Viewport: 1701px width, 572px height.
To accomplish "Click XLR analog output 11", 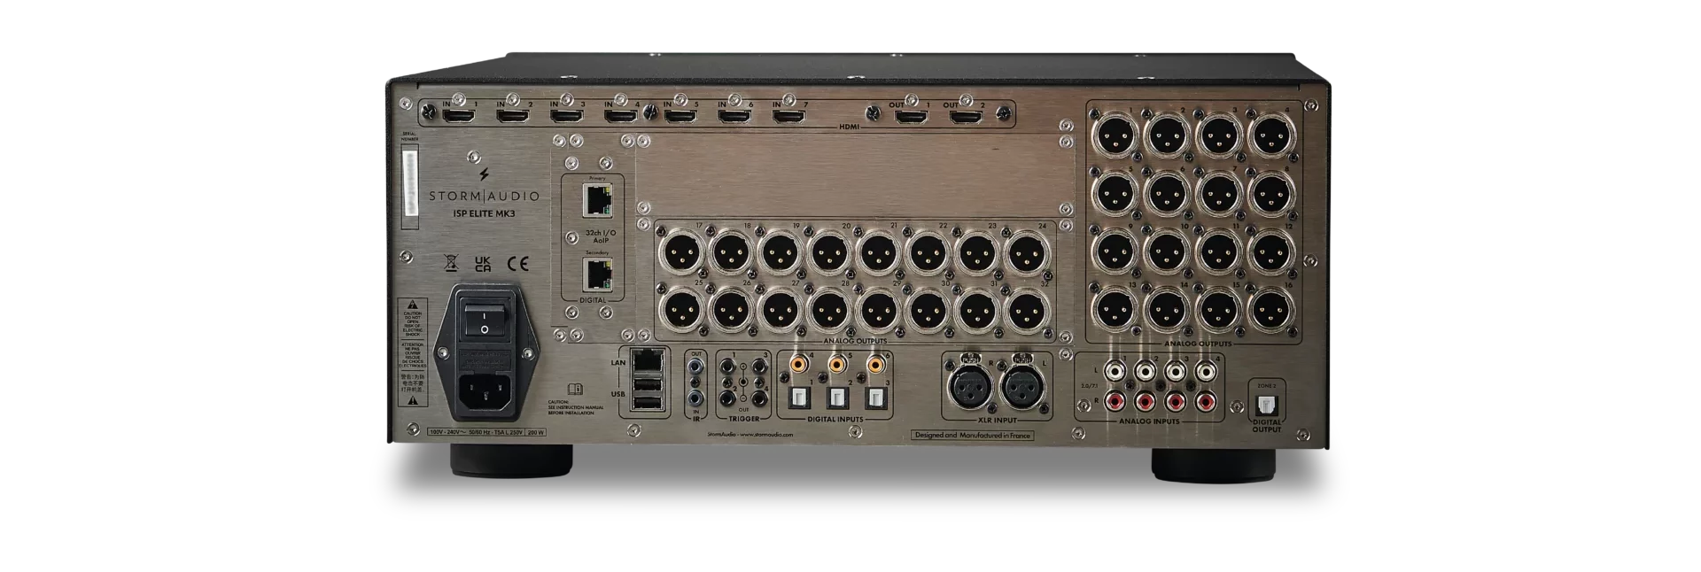I will [x=1219, y=251].
